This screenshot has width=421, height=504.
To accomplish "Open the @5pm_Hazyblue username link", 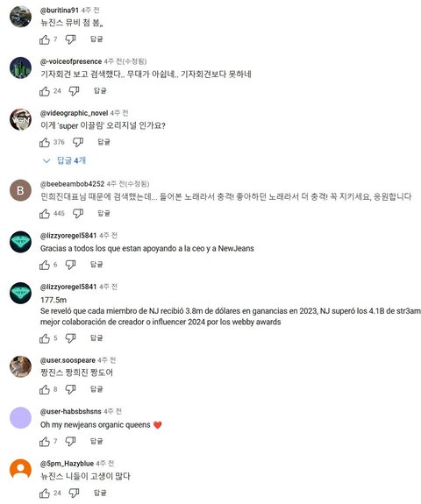I will point(67,463).
